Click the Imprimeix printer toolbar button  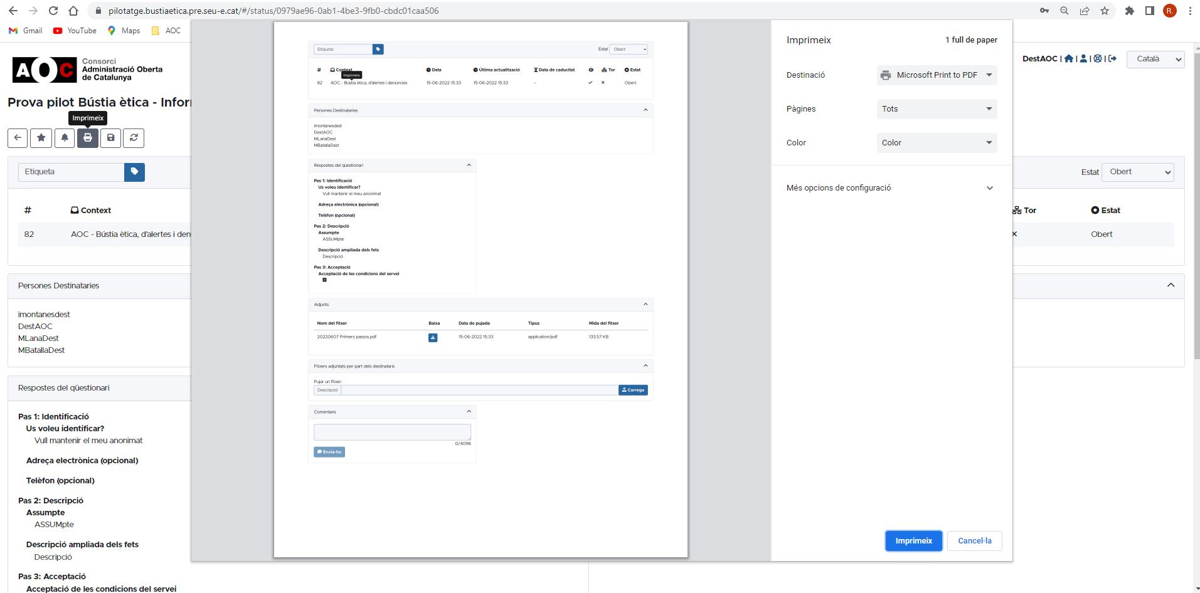coord(88,138)
